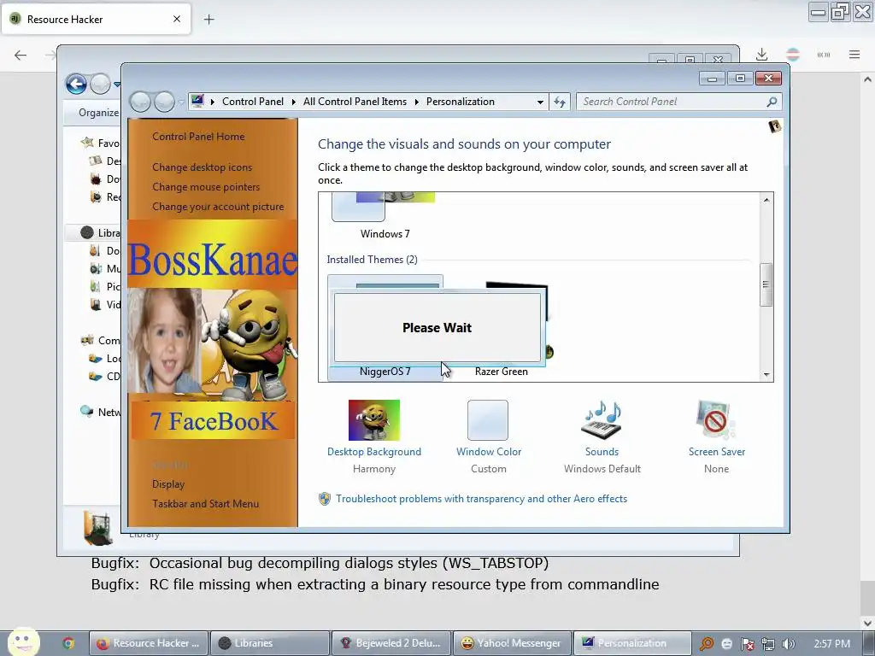Click the Windows 7 theme thumbnail
The width and height of the screenshot is (875, 656).
click(x=384, y=207)
